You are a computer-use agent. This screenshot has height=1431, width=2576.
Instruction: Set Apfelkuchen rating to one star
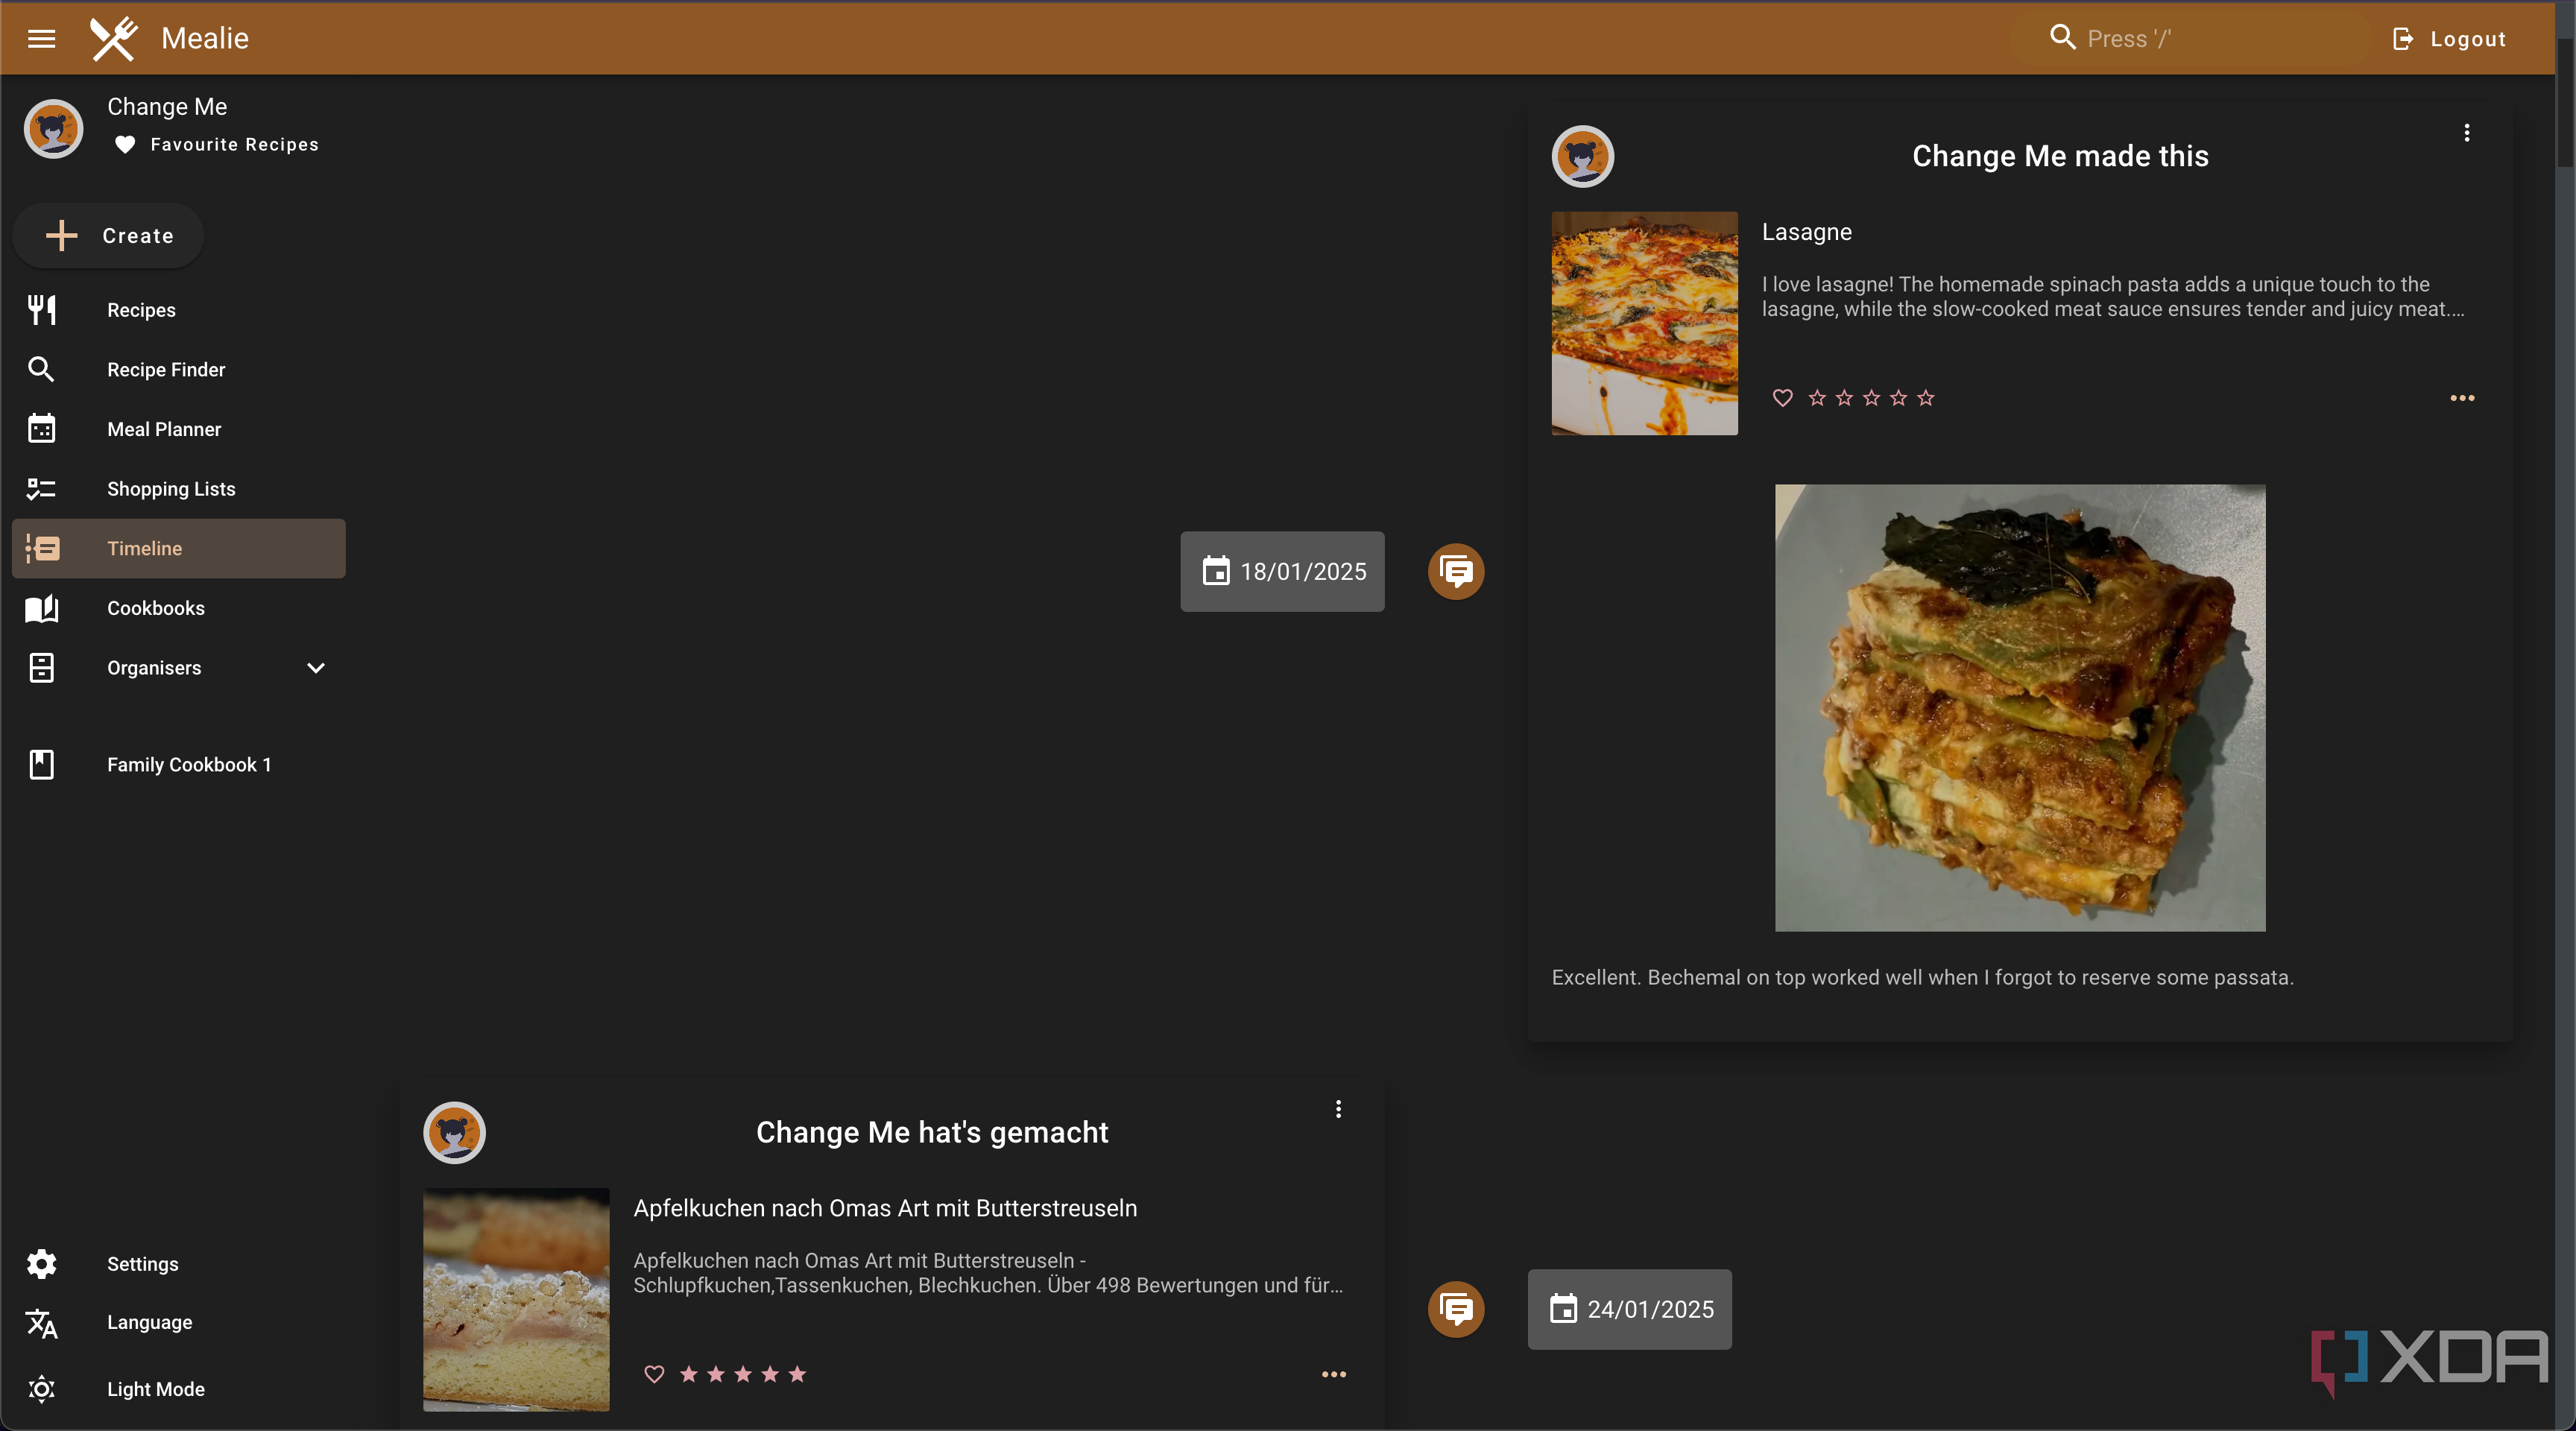pos(689,1374)
